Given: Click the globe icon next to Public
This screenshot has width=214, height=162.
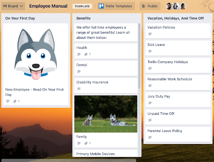Looking at the screenshot, I should [143, 6].
